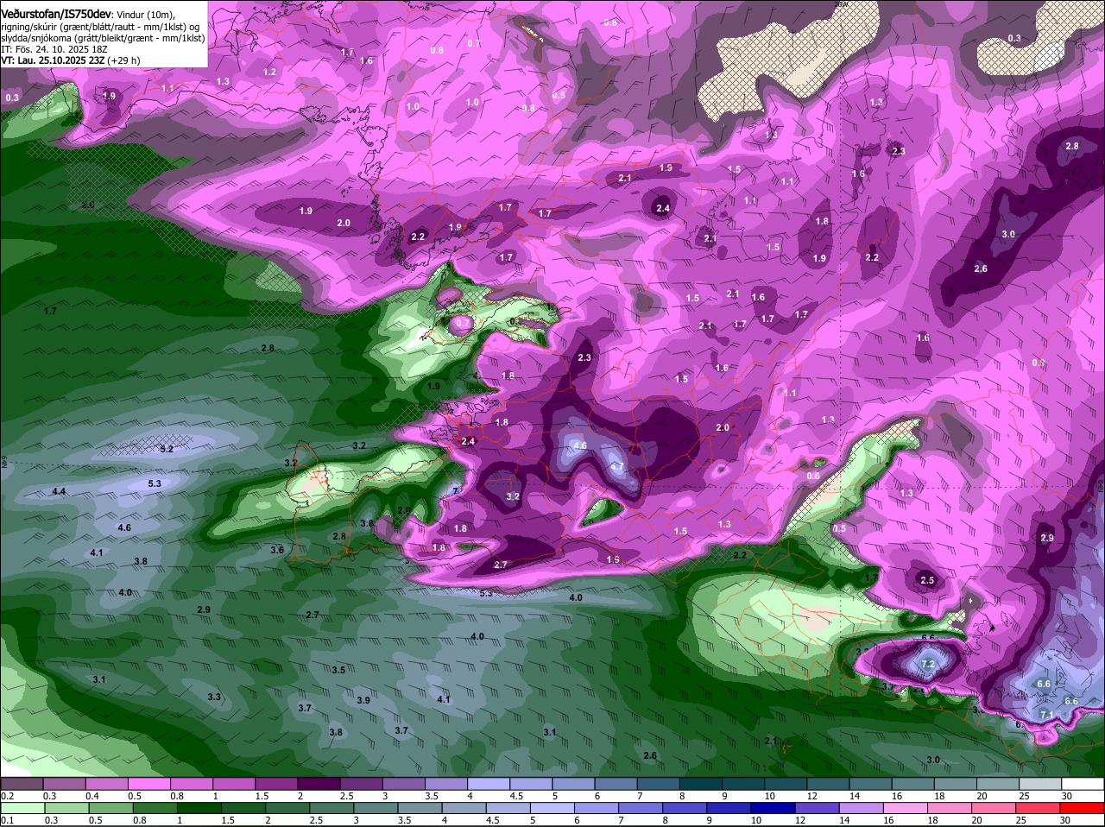Viewport: 1105px width, 827px height.
Task: Click the darkest green swatch between 1 and 1.5, bottom row
Action: [x=201, y=808]
